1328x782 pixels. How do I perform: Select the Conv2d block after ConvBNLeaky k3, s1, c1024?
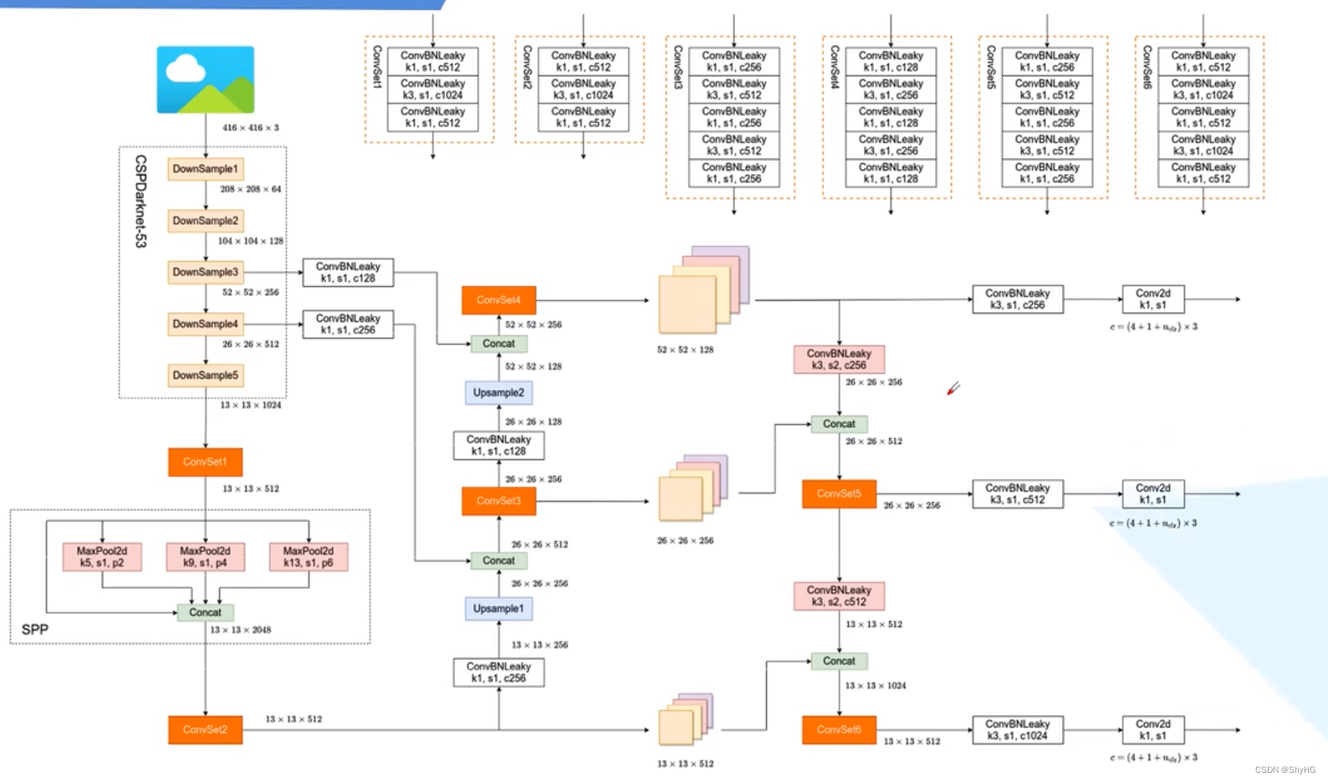coord(1153,730)
